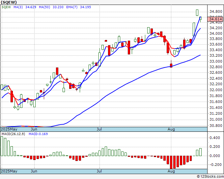
Task: Click the 0.200 MACD axis label
Action: 214,147
